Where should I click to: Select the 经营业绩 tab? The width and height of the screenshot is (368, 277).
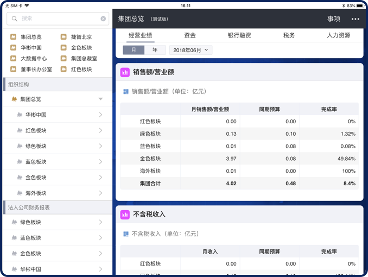(x=141, y=35)
